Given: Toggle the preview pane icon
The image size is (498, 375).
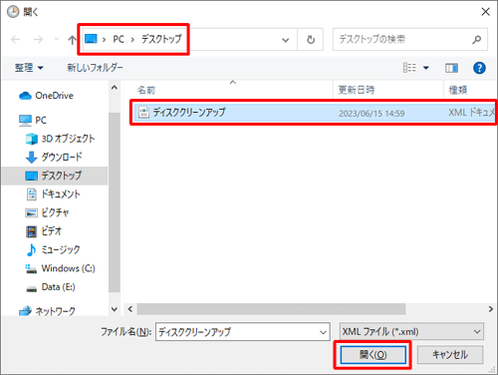Looking at the screenshot, I should click(451, 68).
